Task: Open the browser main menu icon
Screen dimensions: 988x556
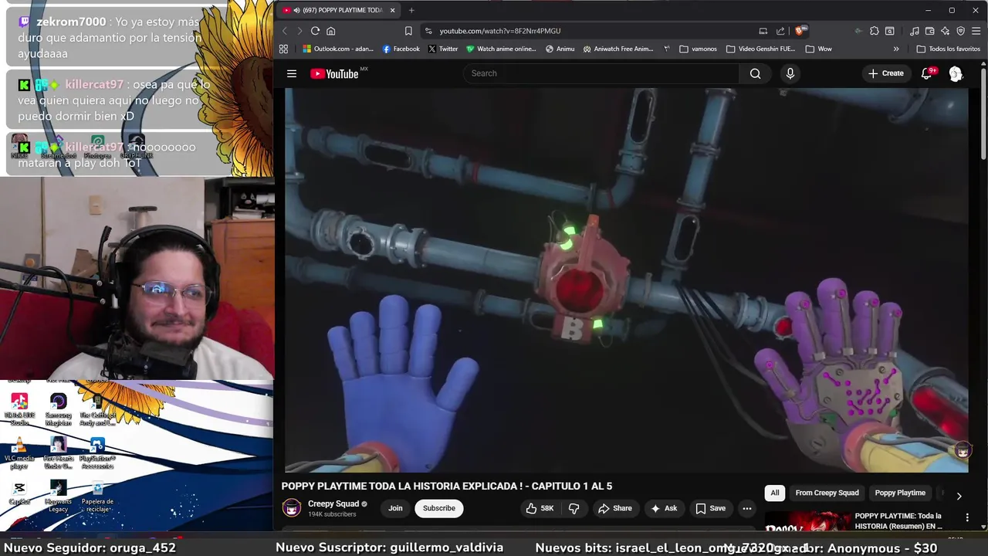Action: [976, 31]
